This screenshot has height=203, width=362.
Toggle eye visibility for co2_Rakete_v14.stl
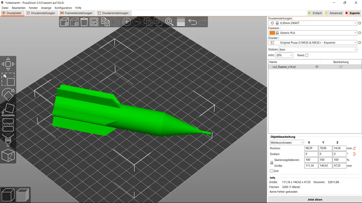[317, 67]
